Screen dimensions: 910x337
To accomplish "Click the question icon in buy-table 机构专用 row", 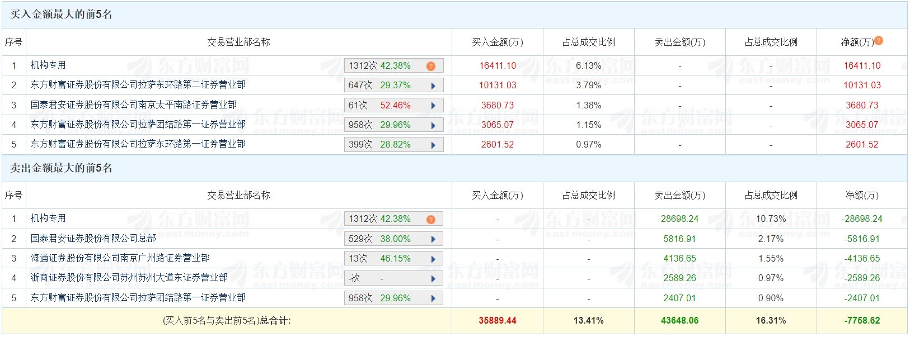I will (x=430, y=66).
